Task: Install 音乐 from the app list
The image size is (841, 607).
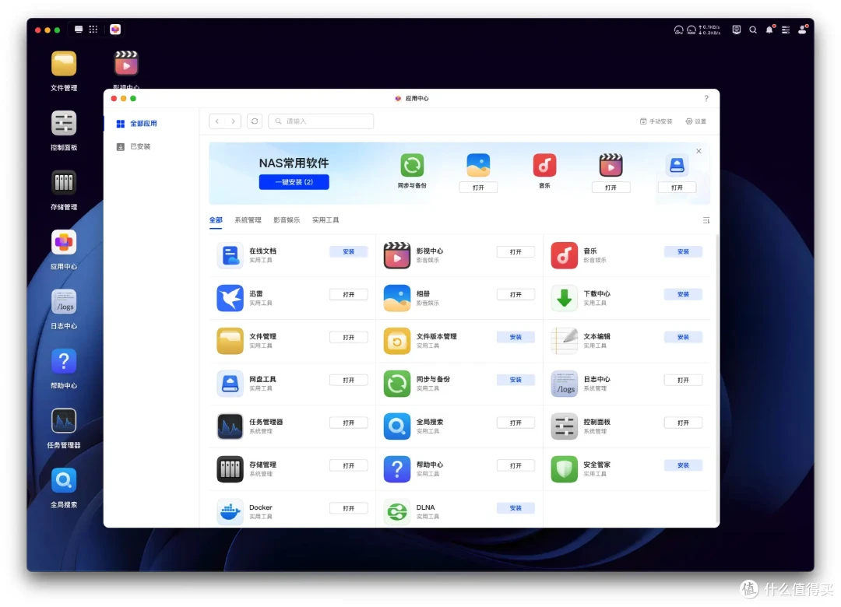Action: [x=683, y=251]
